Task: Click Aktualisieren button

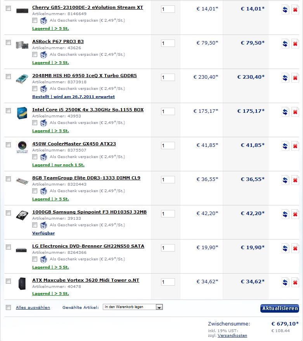Action: point(279,308)
